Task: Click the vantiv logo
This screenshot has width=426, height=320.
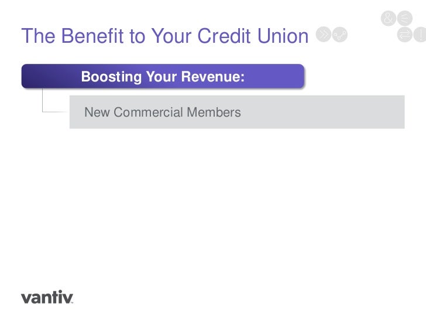Action: point(47,297)
